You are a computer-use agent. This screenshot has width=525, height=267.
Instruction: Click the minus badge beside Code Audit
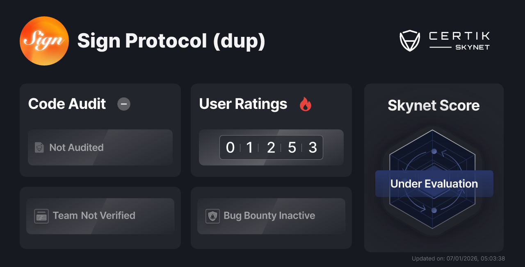point(123,104)
